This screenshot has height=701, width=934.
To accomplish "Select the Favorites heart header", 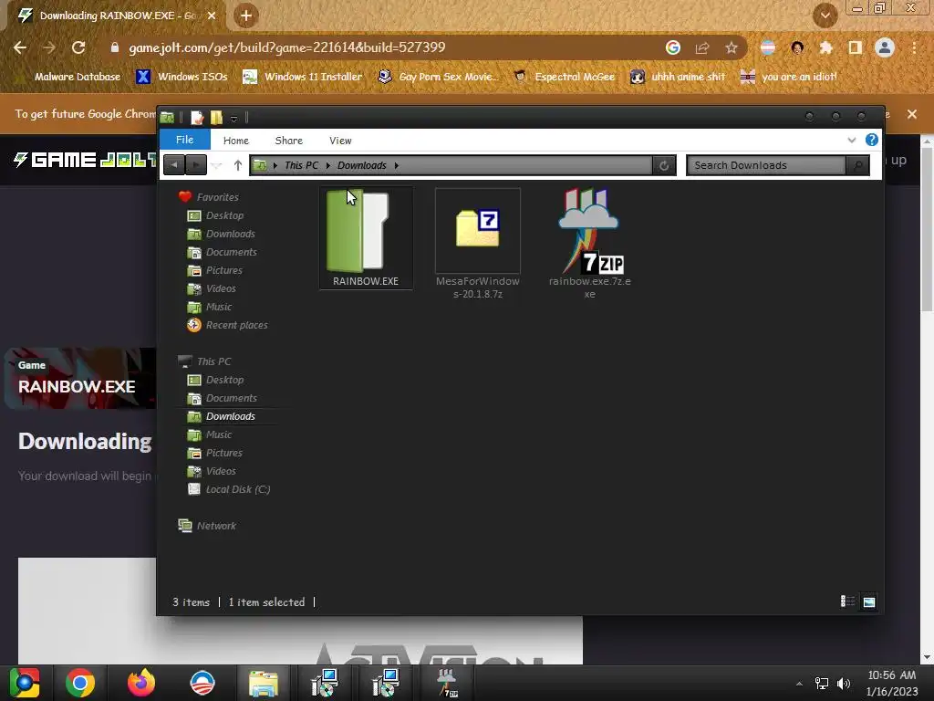I will coord(209,197).
